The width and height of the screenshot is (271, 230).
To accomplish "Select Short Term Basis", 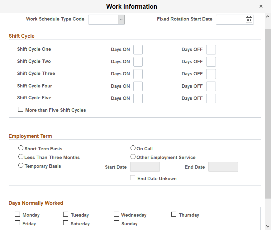I will click(x=21, y=148).
